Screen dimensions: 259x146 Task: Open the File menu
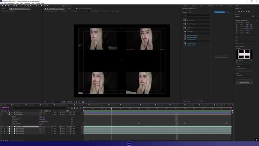[2, 3]
